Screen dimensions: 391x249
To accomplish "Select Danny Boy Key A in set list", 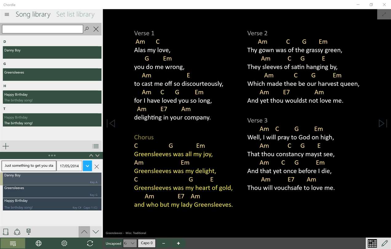I will point(52,179).
